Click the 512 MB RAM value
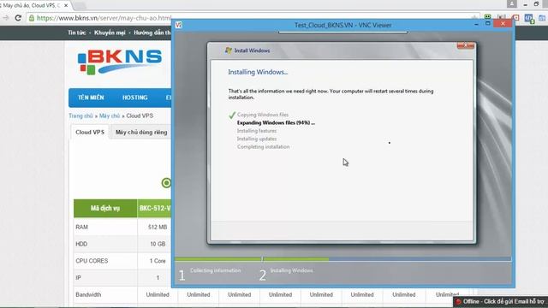The width and height of the screenshot is (548, 308). (158, 228)
